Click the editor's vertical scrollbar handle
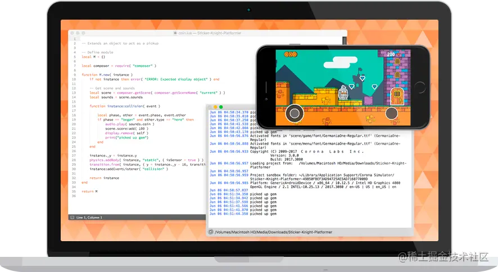498x272 pixels. pyautogui.click(x=344, y=40)
